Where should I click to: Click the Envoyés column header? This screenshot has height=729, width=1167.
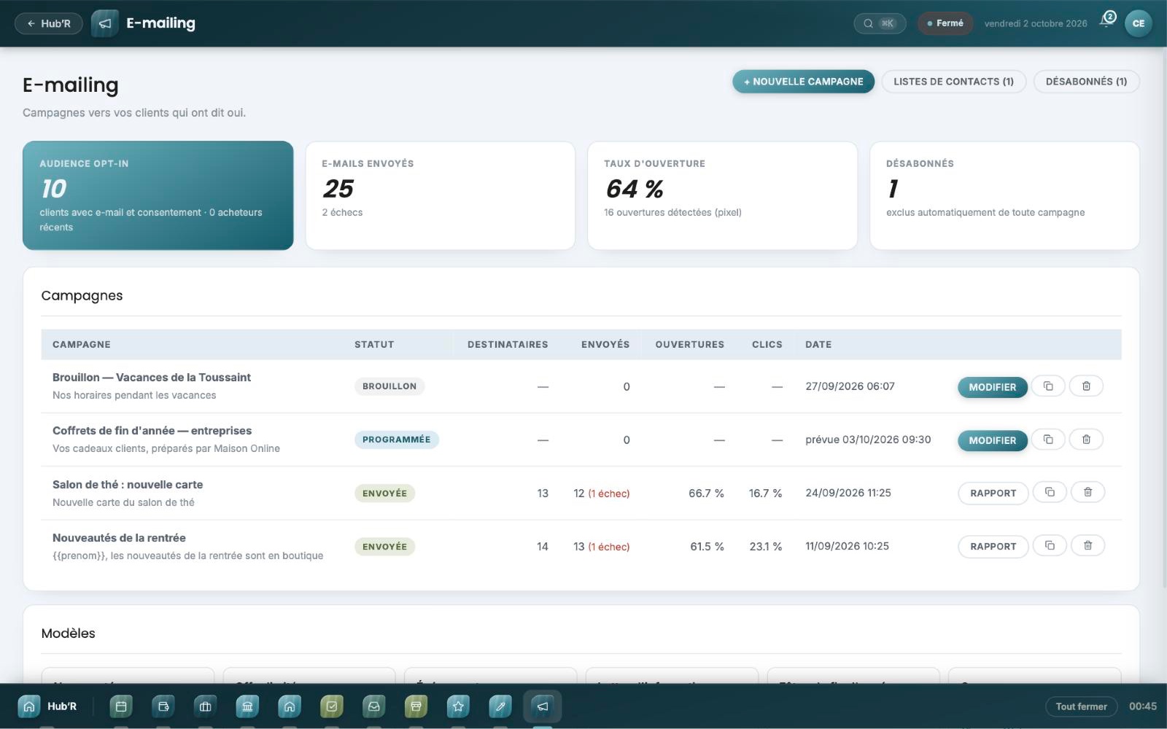click(x=605, y=345)
